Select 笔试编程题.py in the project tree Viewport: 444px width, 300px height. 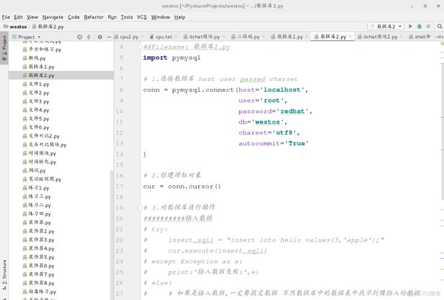(61, 179)
